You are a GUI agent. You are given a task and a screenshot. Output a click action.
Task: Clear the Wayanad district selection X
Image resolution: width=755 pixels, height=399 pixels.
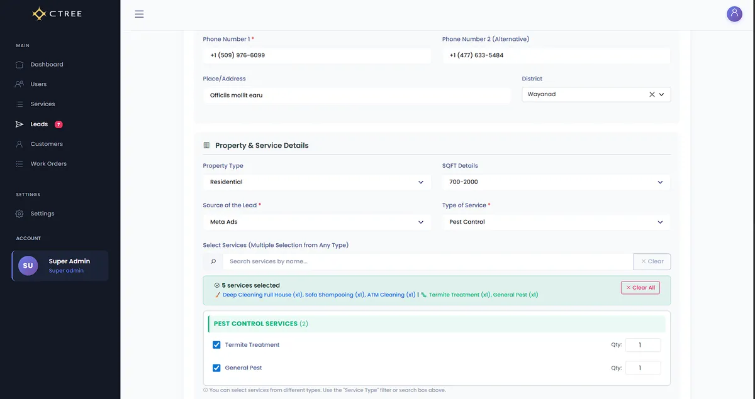point(652,94)
